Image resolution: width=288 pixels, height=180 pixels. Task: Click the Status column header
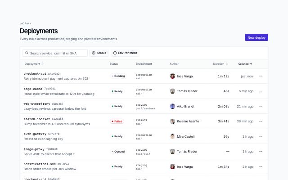point(114,64)
